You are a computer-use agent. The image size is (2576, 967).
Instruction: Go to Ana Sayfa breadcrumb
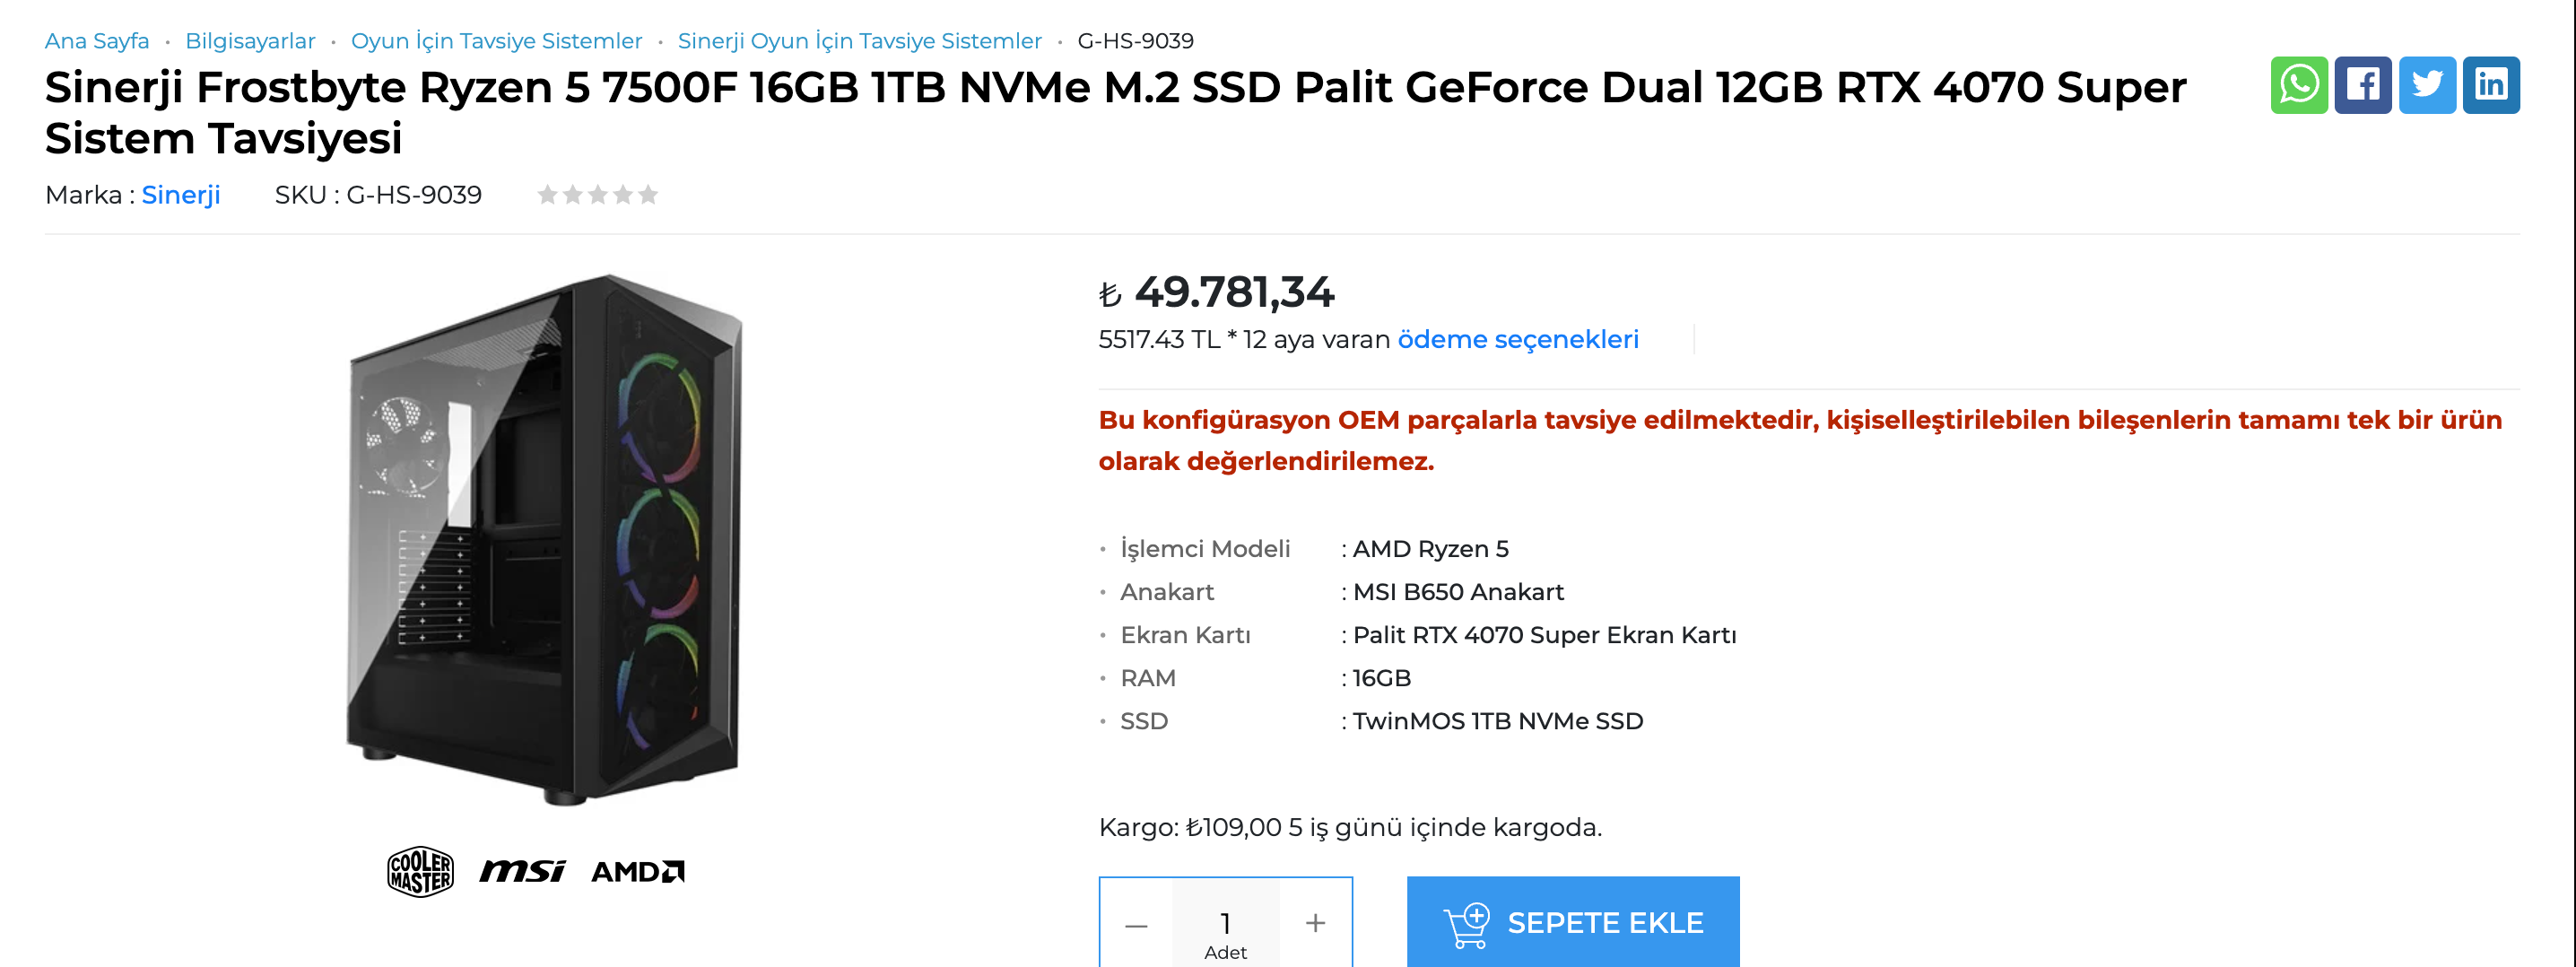97,41
